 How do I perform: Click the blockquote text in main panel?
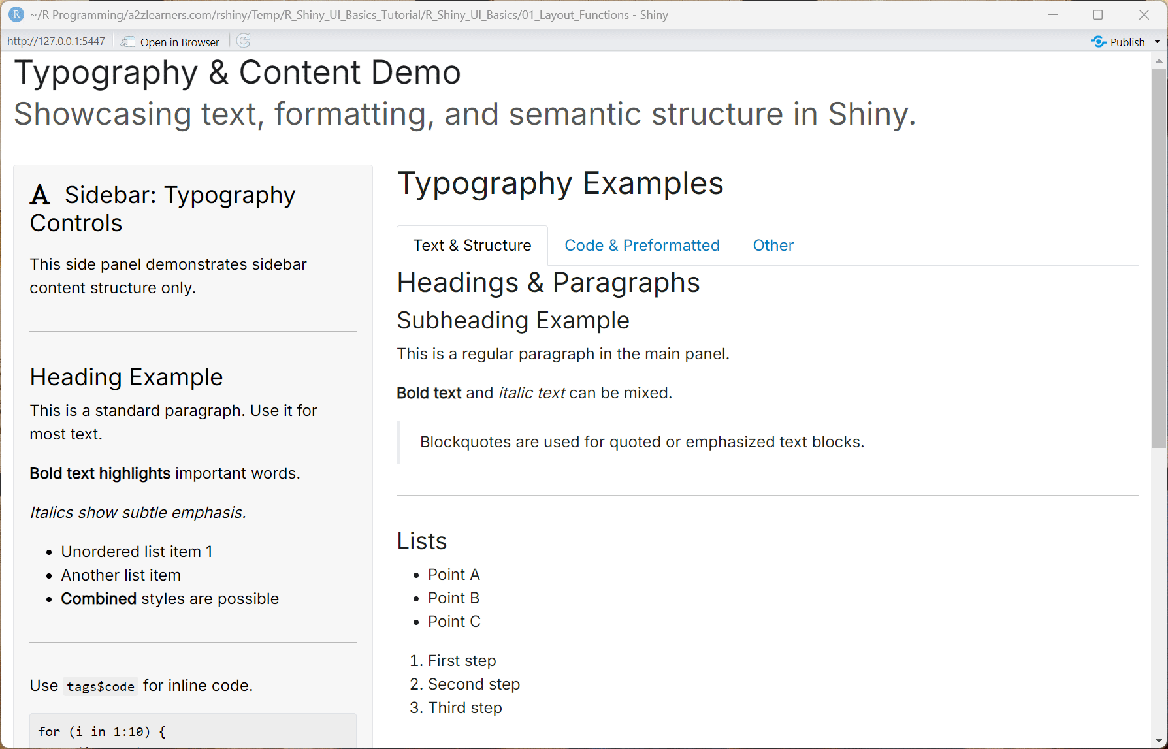[x=641, y=442]
